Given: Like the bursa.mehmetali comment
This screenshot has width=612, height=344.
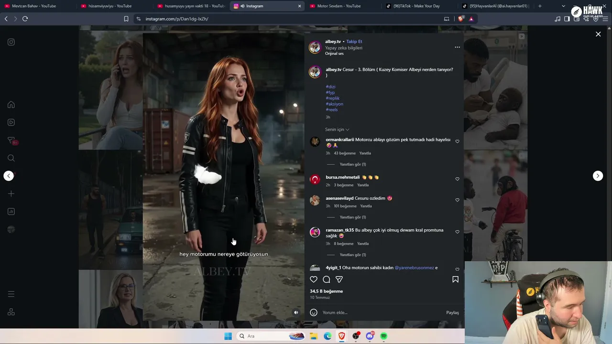Looking at the screenshot, I should point(457,179).
